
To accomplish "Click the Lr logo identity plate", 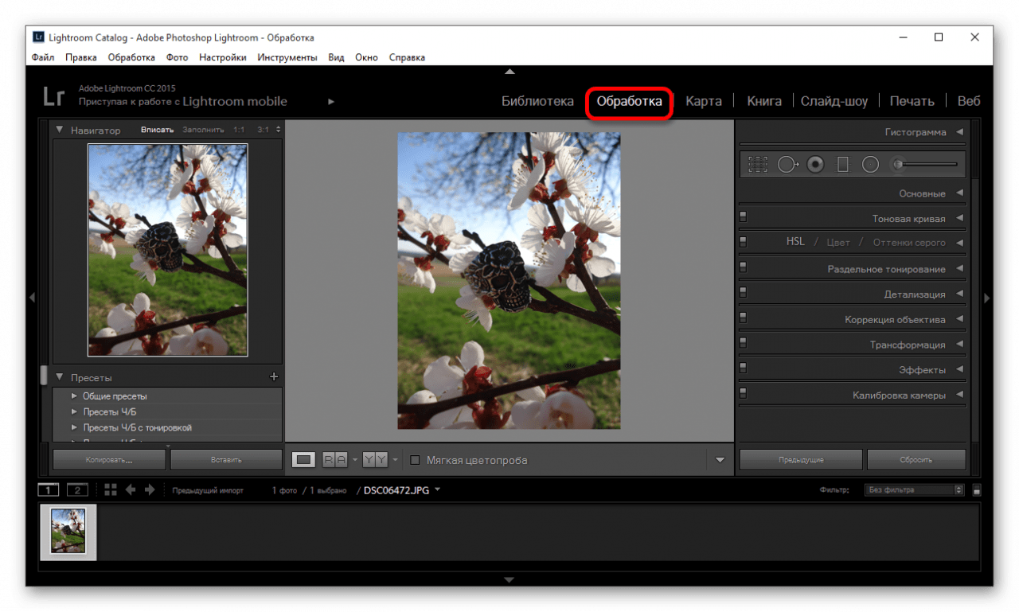I will pos(53,97).
